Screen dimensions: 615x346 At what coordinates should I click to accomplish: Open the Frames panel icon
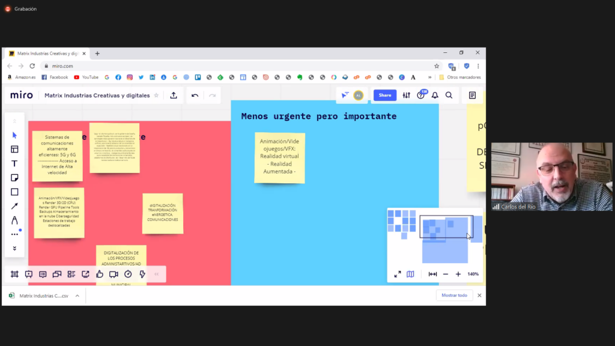point(14,274)
